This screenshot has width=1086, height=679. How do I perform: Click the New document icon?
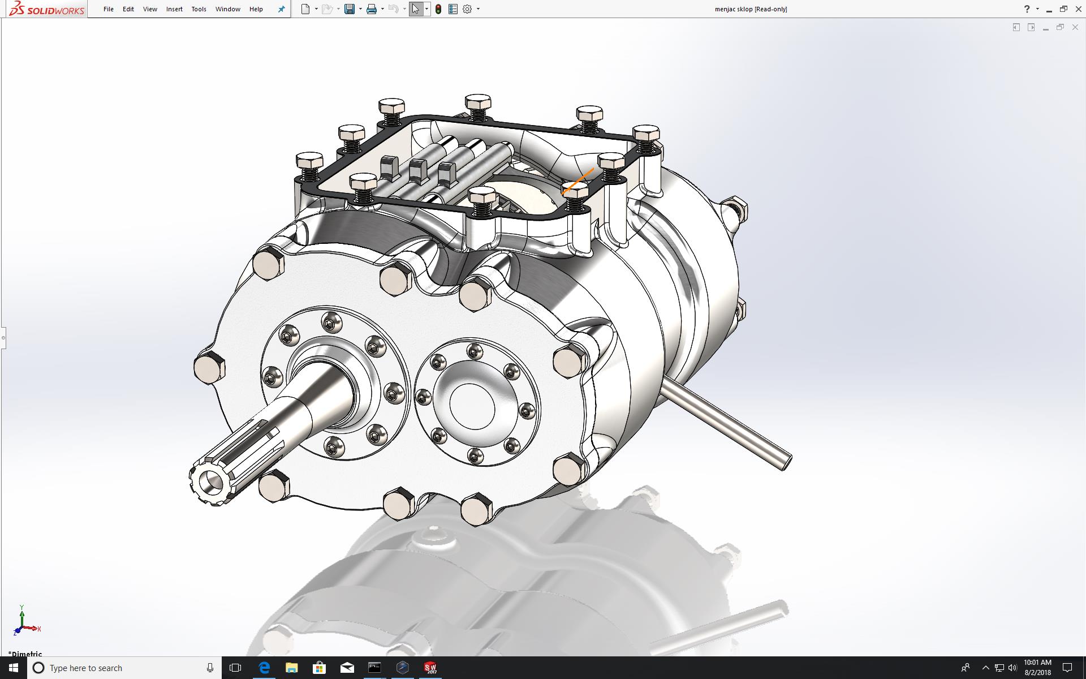click(x=305, y=9)
